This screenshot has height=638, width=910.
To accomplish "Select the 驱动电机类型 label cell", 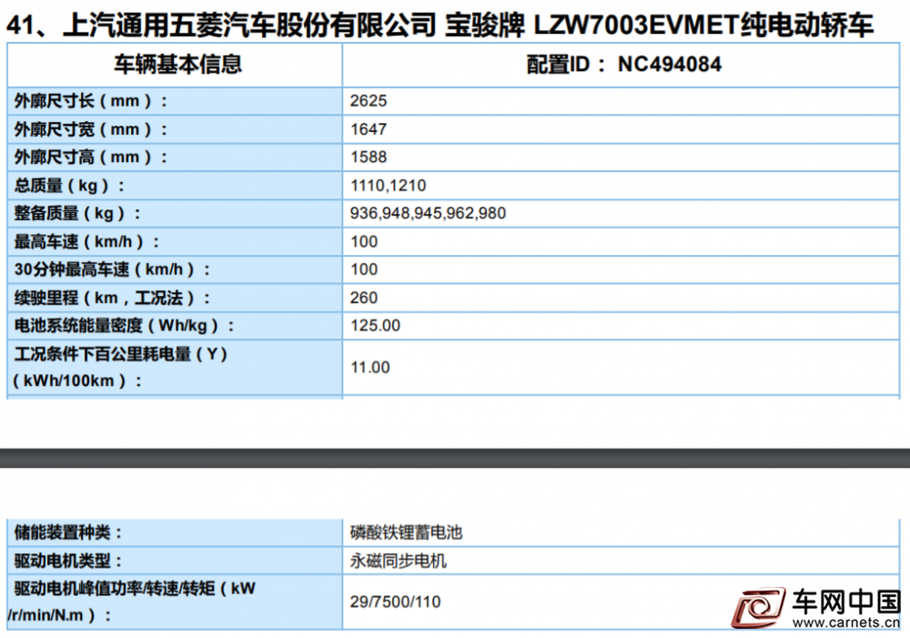I will pyautogui.click(x=175, y=561).
